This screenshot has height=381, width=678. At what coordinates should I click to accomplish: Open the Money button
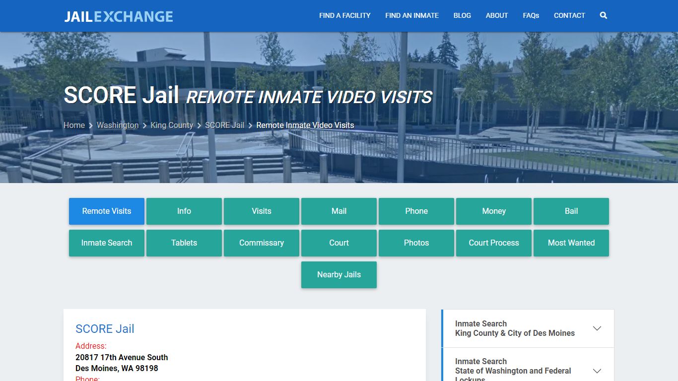[x=494, y=211]
